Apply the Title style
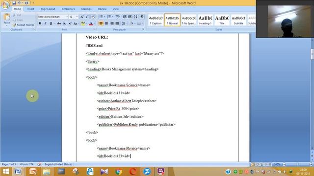The image size is (314, 176). (222, 20)
